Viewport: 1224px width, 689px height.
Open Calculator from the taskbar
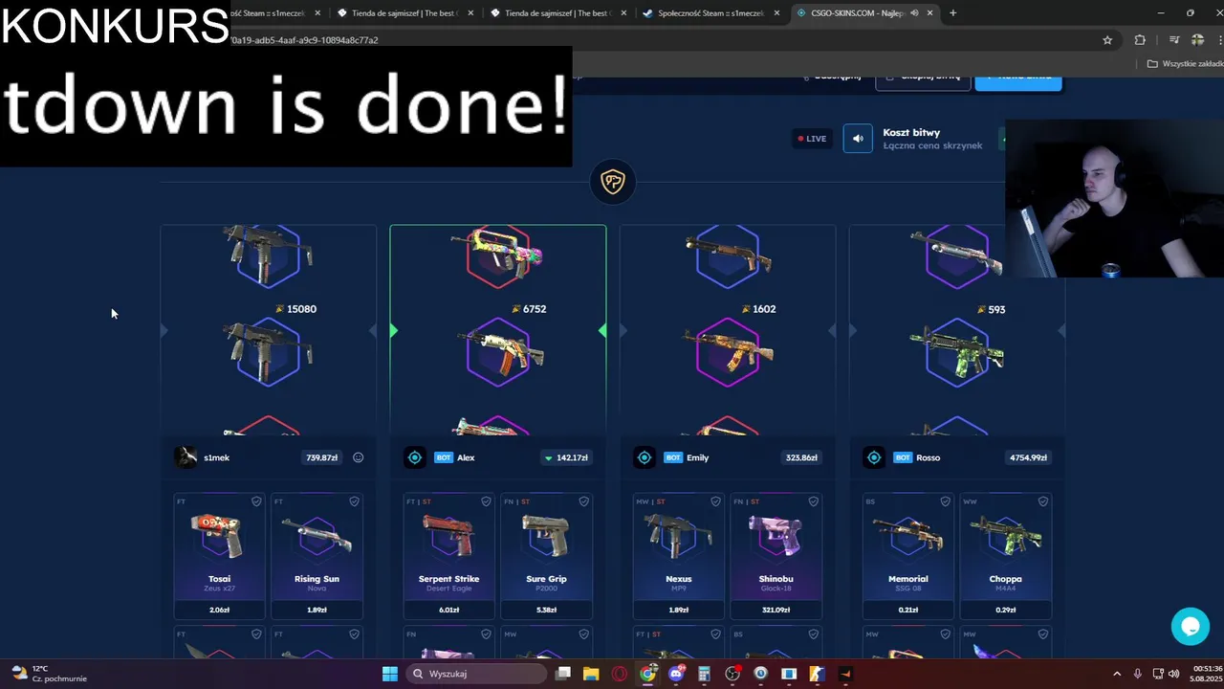pyautogui.click(x=704, y=674)
